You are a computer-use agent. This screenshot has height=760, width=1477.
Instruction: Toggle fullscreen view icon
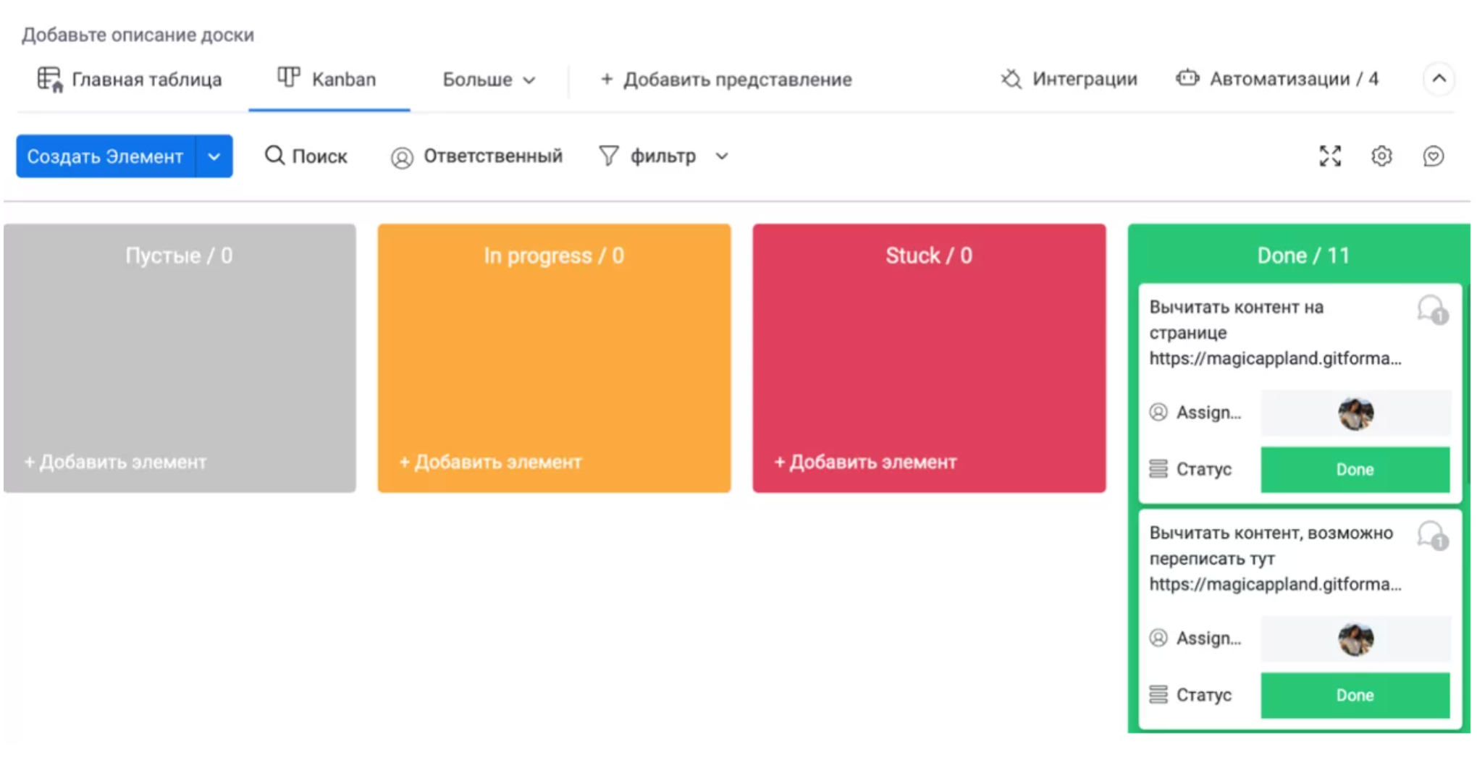pos(1330,156)
